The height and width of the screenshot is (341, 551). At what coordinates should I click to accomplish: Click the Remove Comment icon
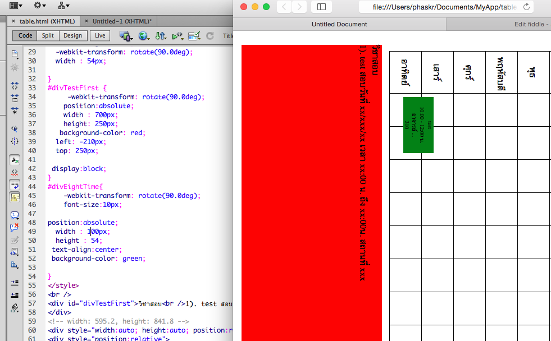pyautogui.click(x=15, y=227)
